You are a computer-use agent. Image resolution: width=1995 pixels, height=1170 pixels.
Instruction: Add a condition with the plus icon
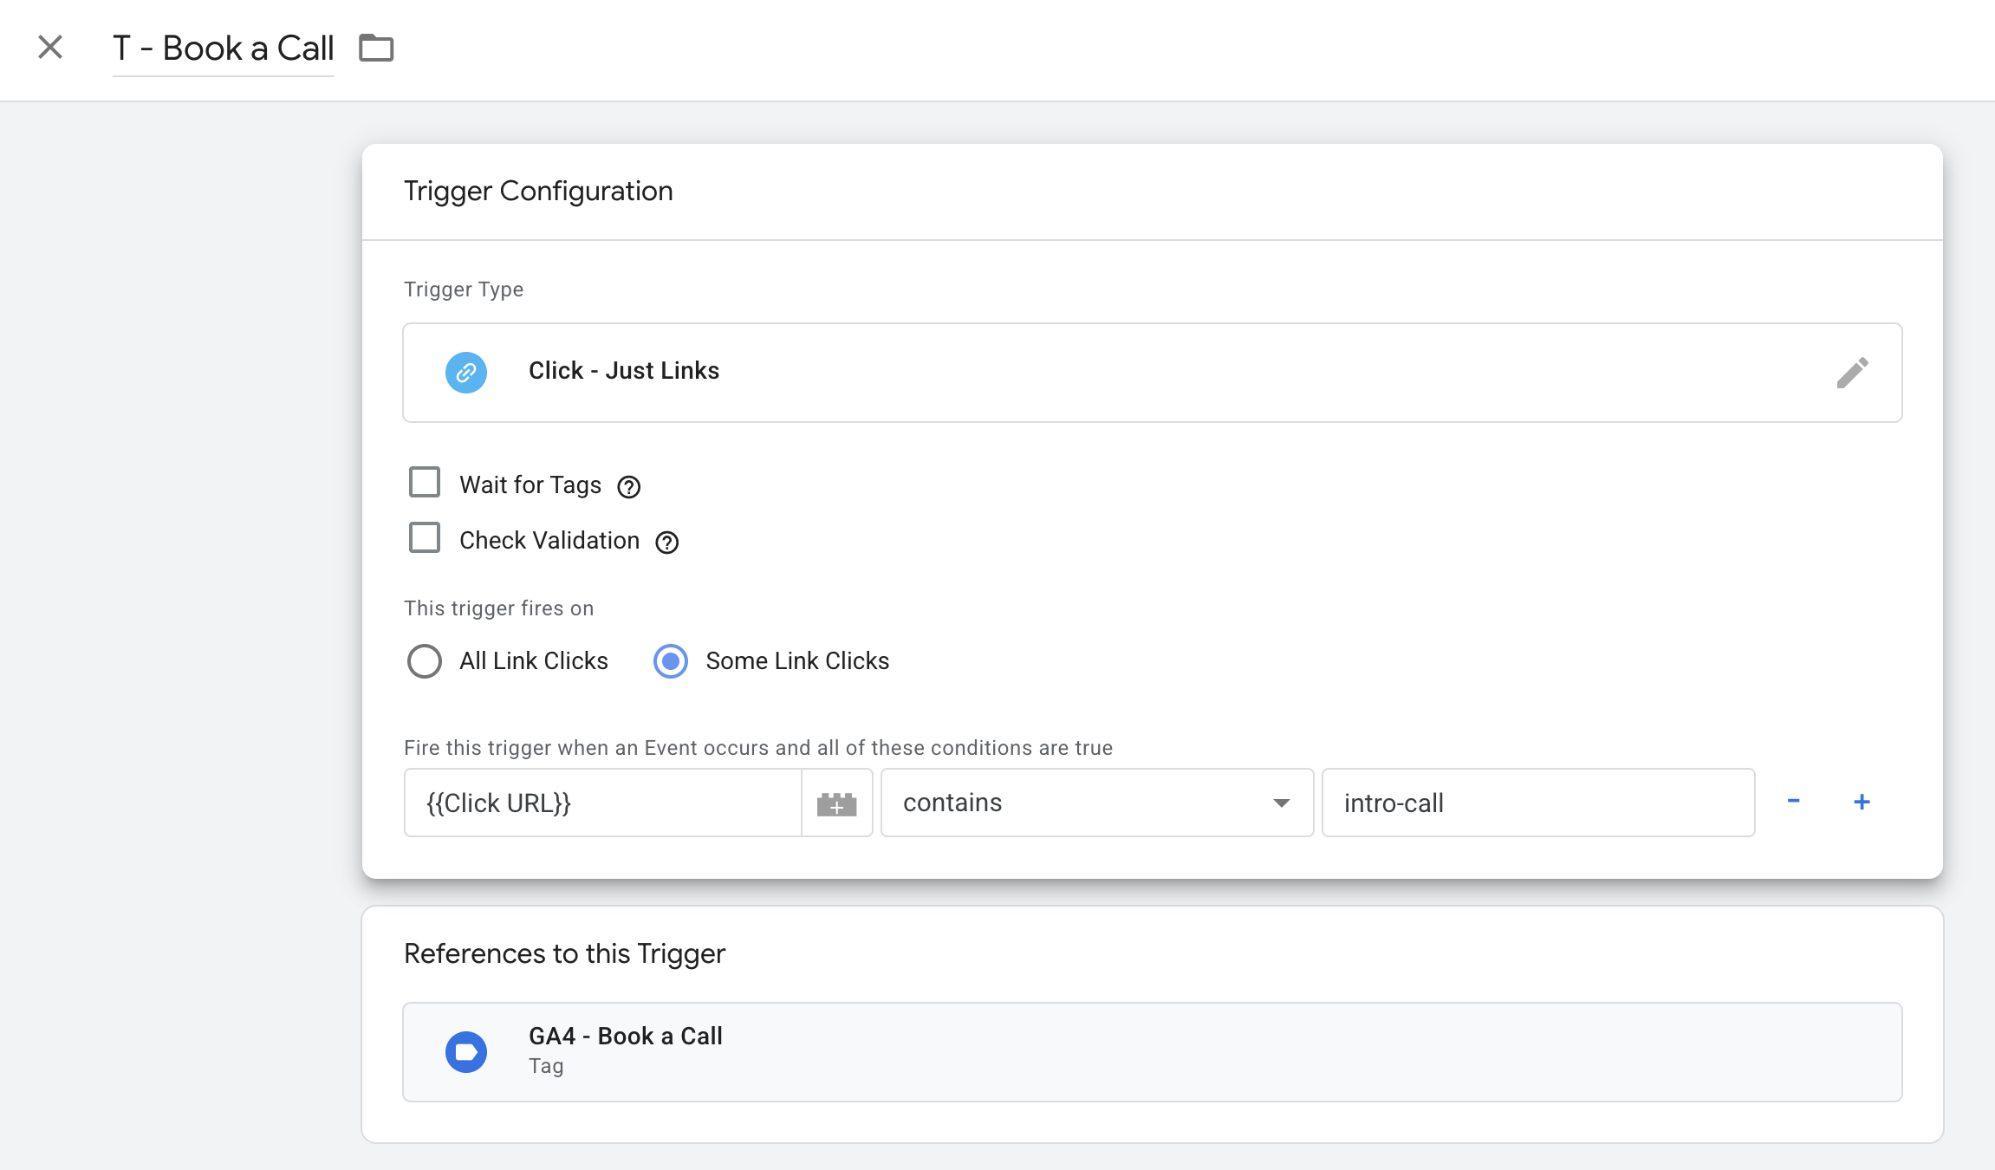(x=1862, y=802)
